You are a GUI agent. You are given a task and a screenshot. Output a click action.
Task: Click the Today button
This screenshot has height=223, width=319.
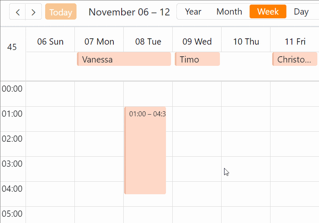[61, 12]
